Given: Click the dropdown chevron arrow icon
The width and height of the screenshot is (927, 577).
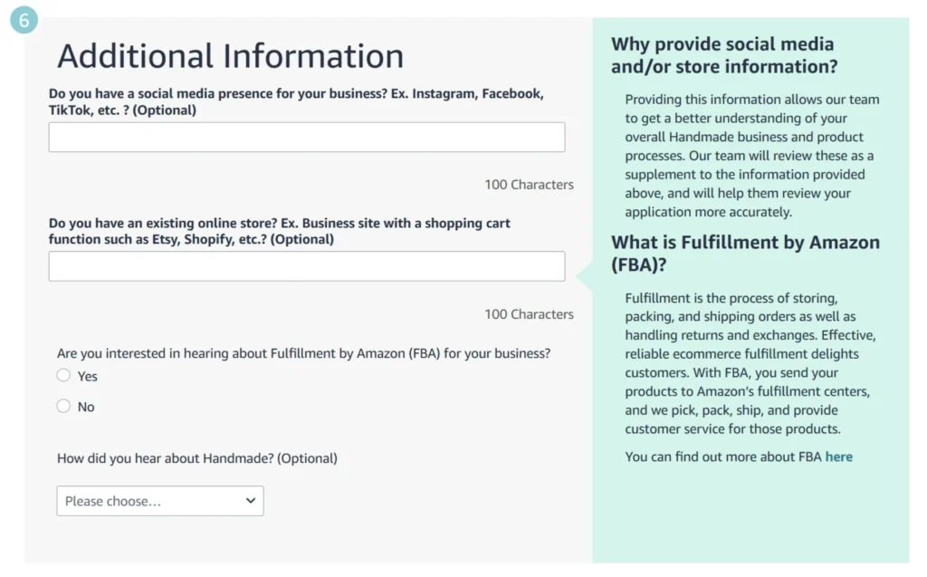Looking at the screenshot, I should pos(251,501).
